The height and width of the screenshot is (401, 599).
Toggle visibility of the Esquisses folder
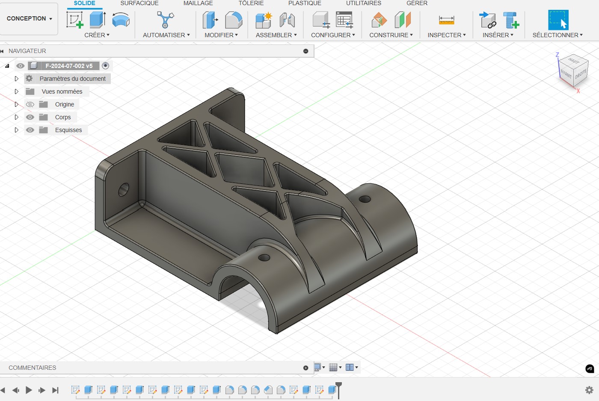point(30,130)
